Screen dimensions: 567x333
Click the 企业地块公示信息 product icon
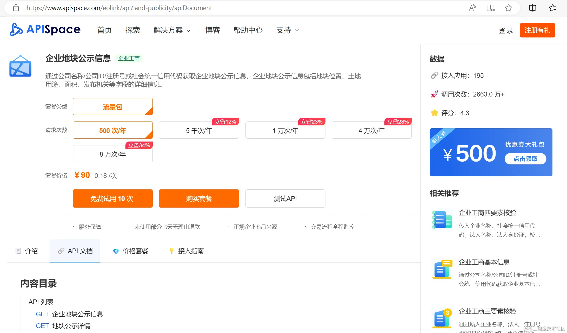click(x=21, y=66)
